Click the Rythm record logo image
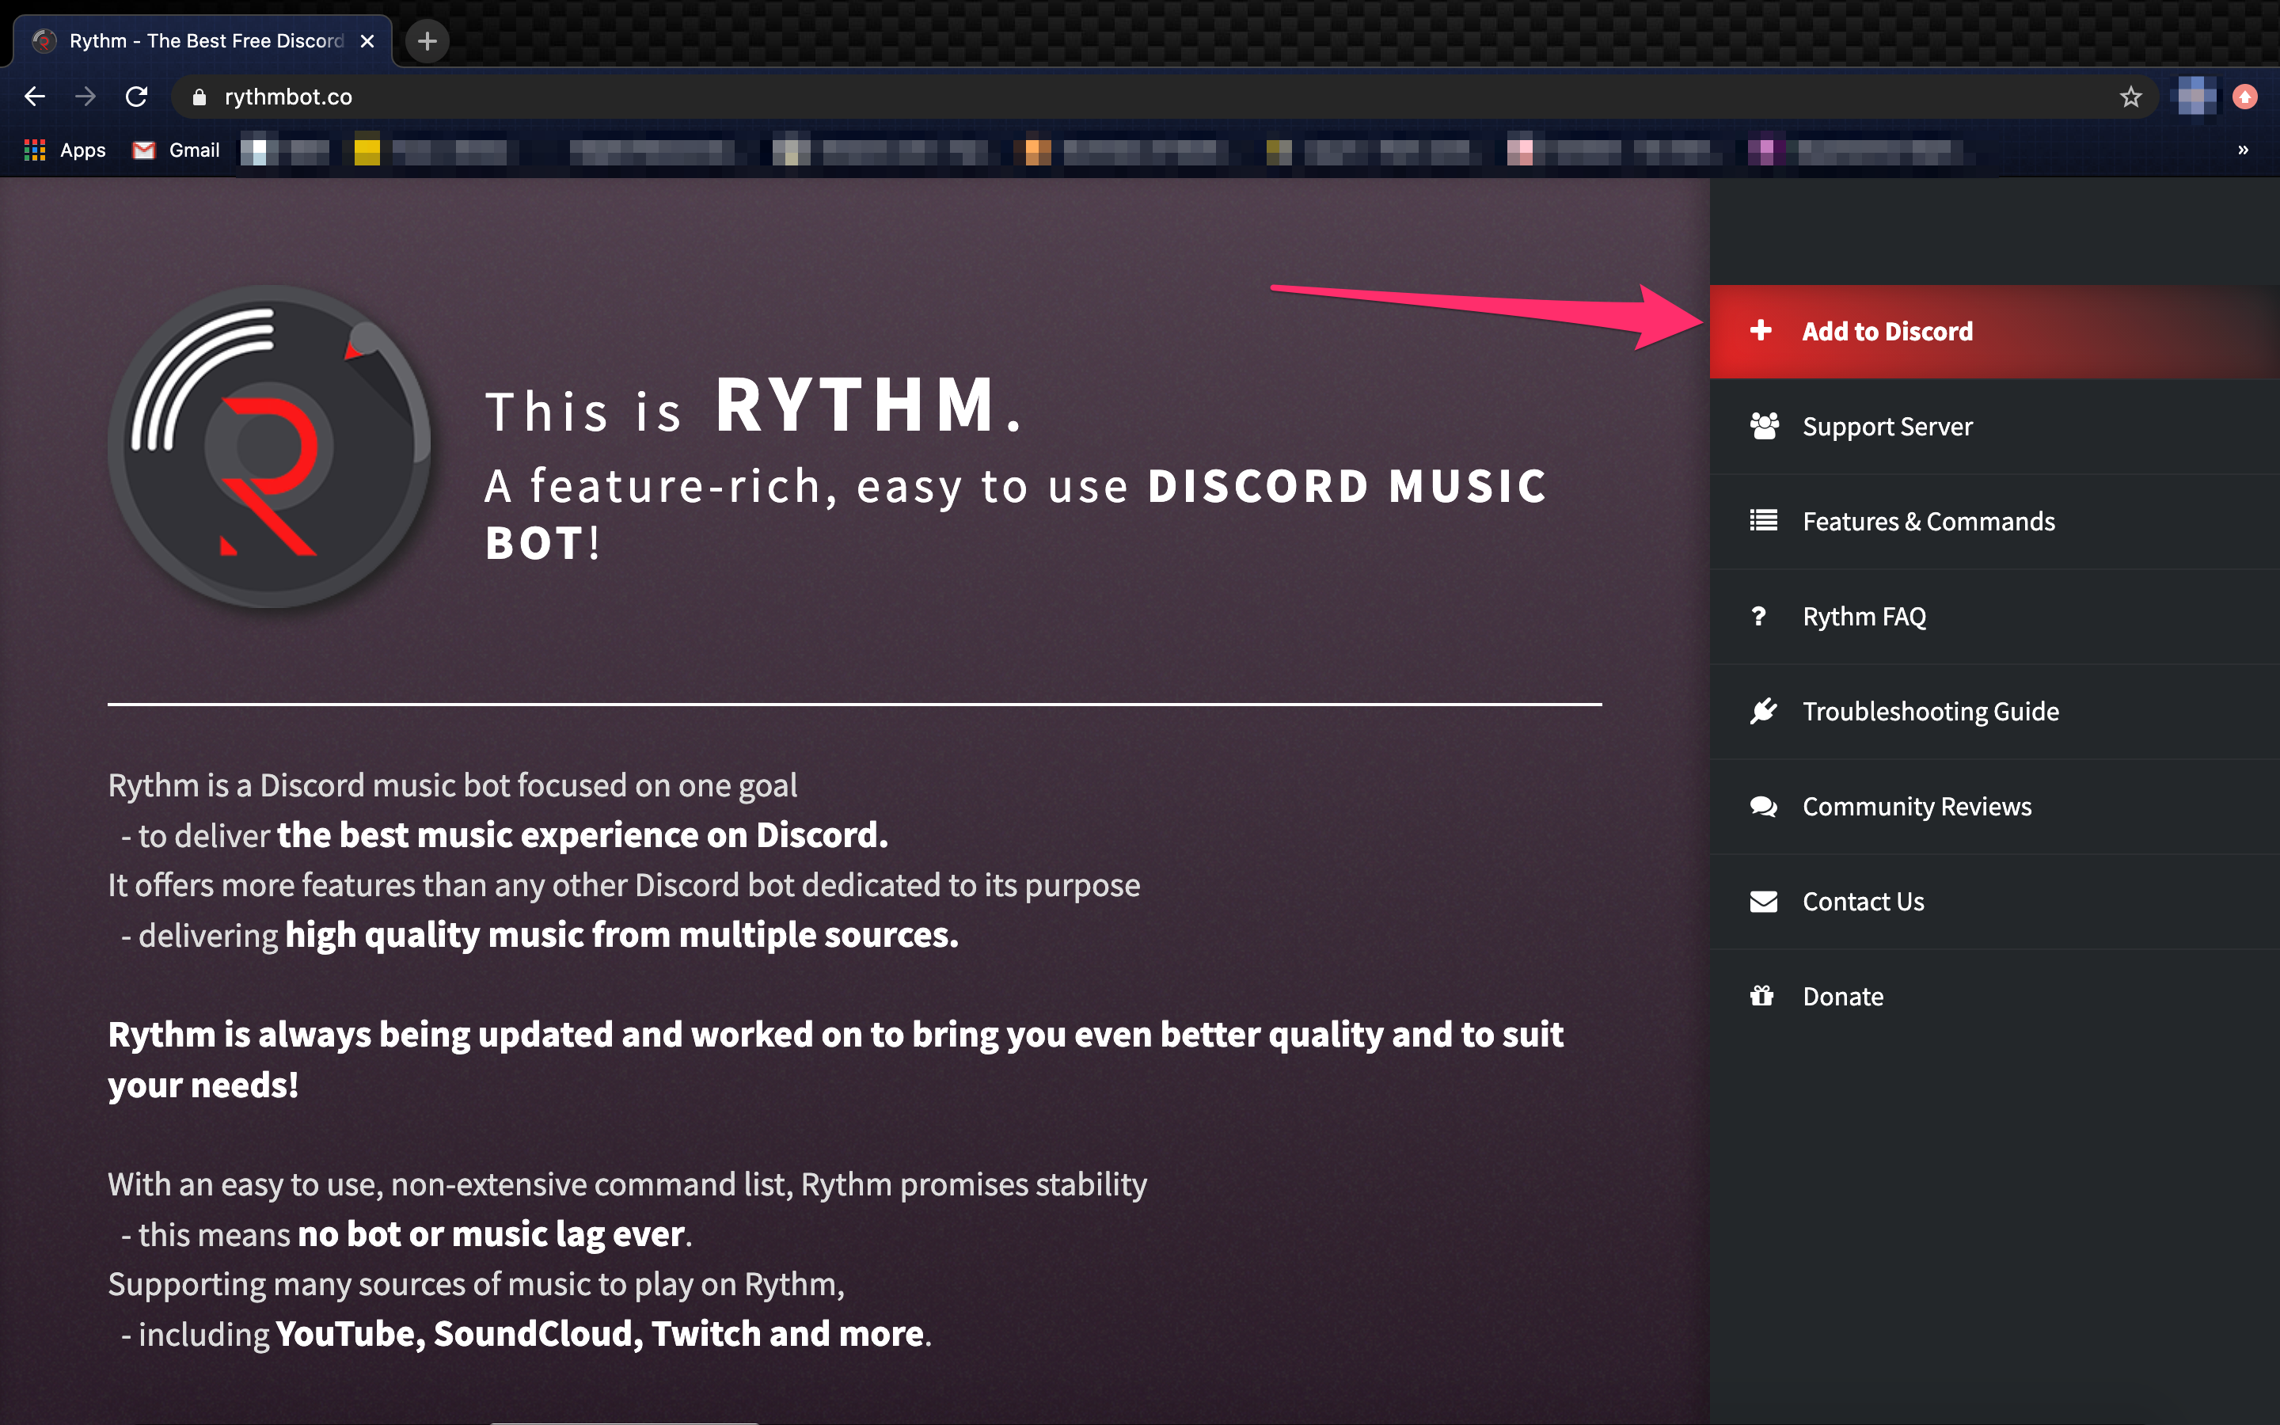Viewport: 2280px width, 1425px height. 269,446
